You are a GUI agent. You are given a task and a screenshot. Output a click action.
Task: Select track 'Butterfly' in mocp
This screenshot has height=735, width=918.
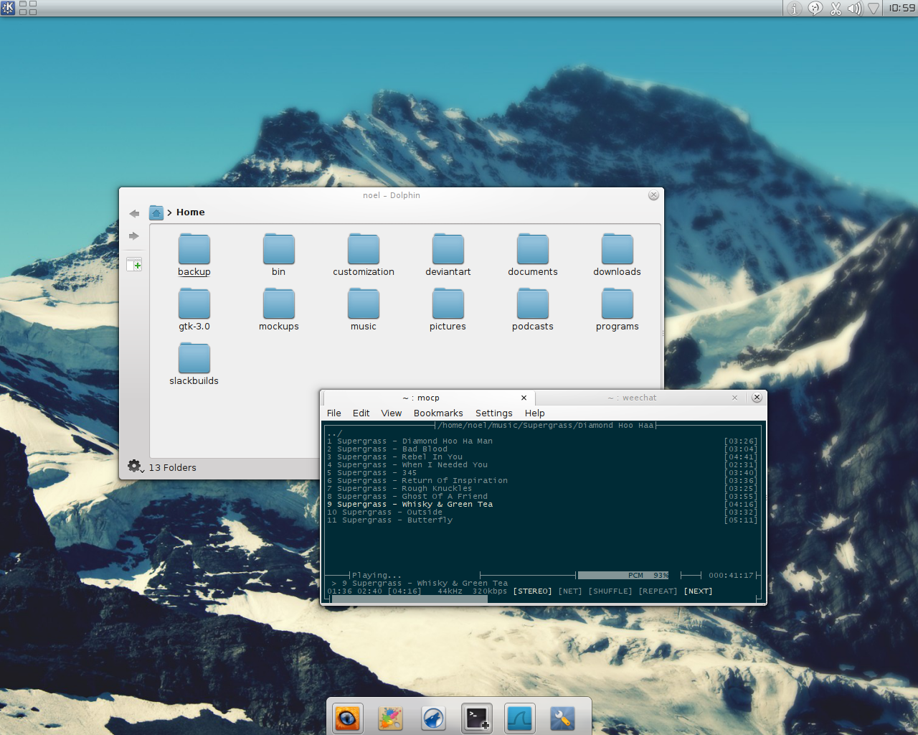tap(542, 520)
